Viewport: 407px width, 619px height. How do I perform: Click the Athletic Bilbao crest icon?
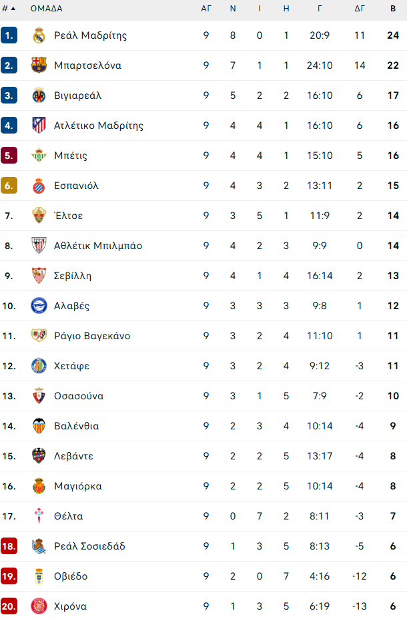click(39, 246)
